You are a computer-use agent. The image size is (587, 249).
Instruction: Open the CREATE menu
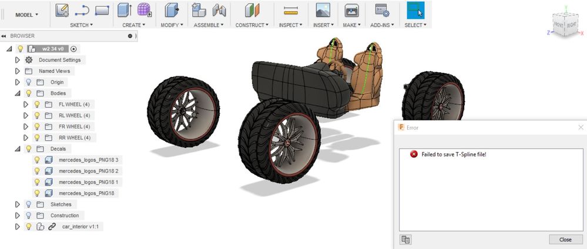[133, 25]
